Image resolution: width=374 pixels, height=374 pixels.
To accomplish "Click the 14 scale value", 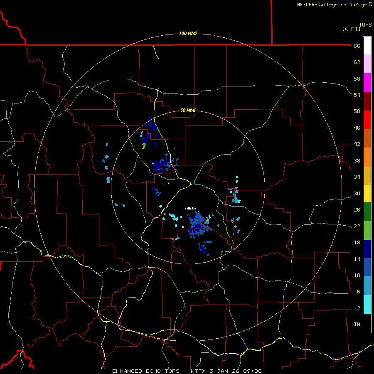I will (357, 259).
